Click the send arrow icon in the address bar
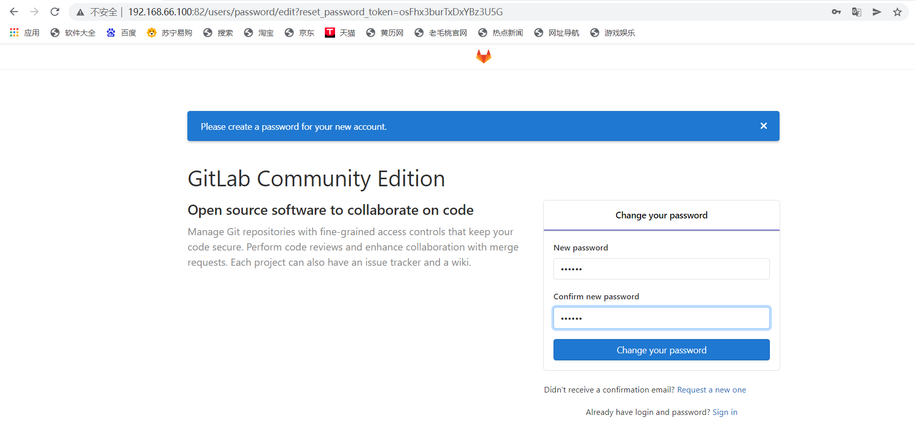Image resolution: width=915 pixels, height=421 pixels. tap(877, 12)
